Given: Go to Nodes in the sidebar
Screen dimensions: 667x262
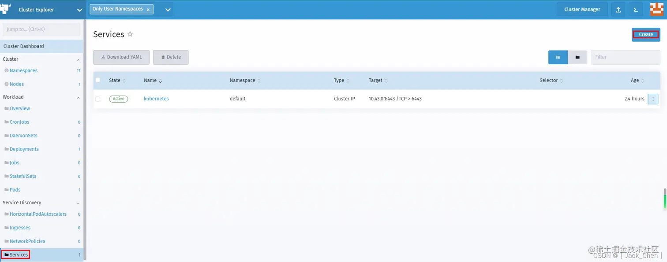Looking at the screenshot, I should (x=17, y=84).
